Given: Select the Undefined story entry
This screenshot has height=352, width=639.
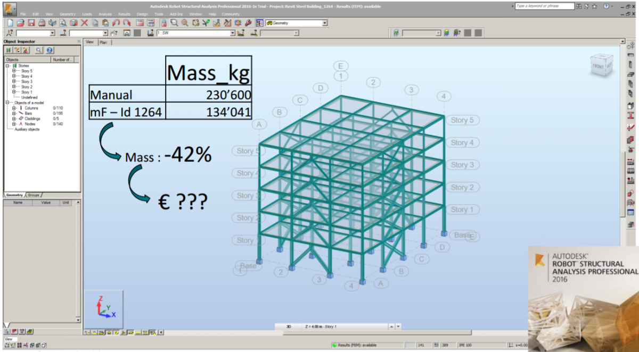Looking at the screenshot, I should click(x=29, y=96).
